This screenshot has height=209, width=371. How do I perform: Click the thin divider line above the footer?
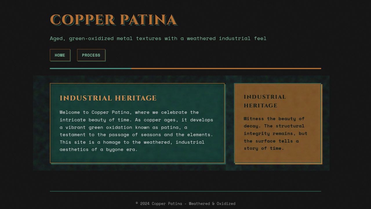[x=185, y=192]
